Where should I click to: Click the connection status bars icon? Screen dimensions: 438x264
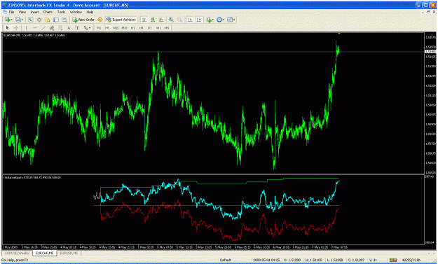point(393,260)
